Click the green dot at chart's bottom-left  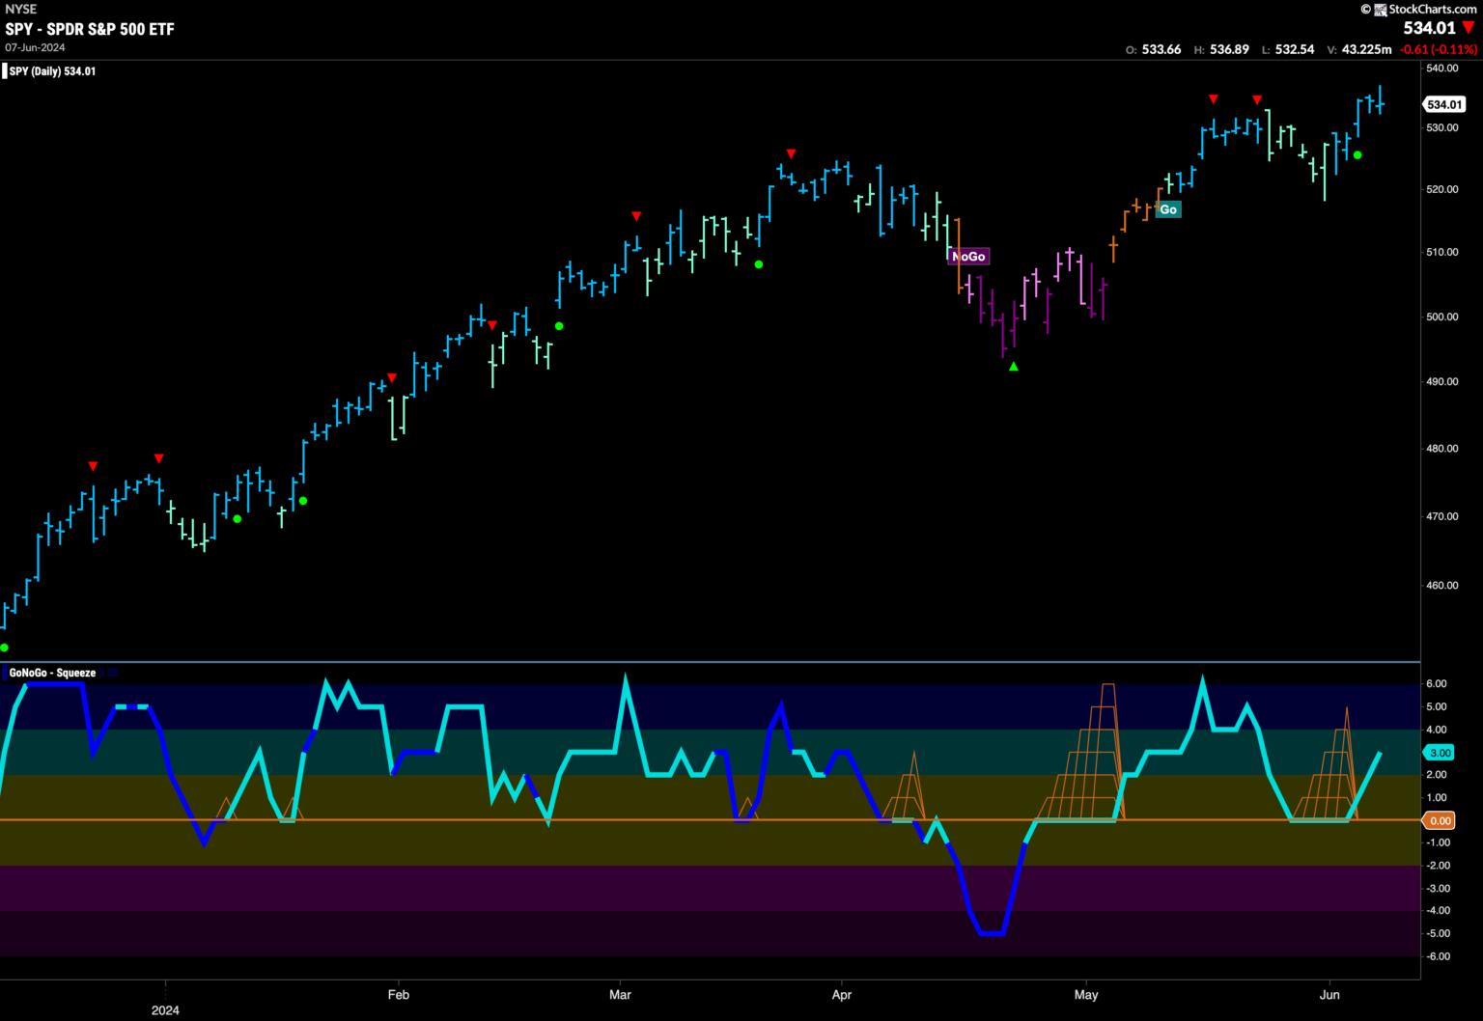pyautogui.click(x=4, y=648)
